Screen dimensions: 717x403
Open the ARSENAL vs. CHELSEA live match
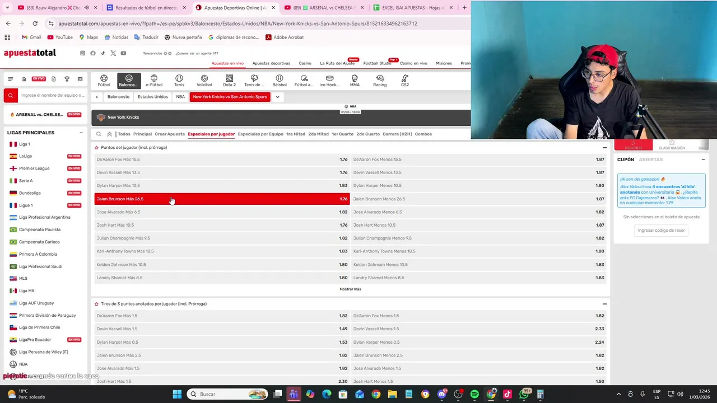tap(45, 115)
